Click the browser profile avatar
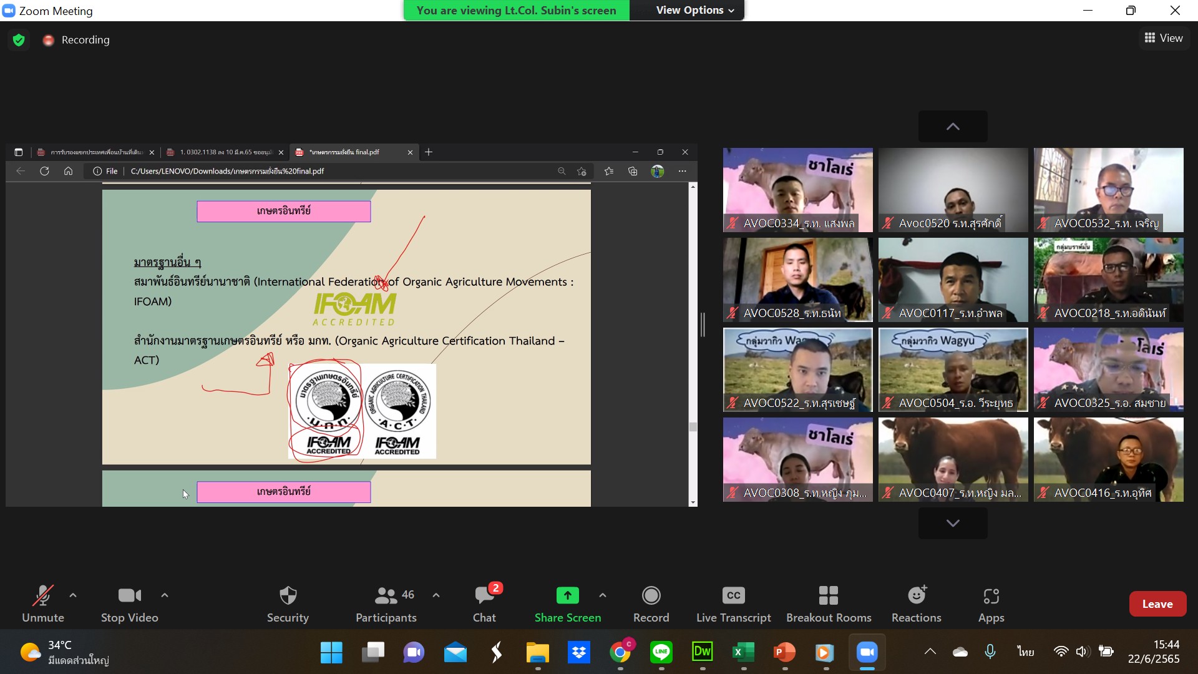The image size is (1198, 674). (x=658, y=171)
